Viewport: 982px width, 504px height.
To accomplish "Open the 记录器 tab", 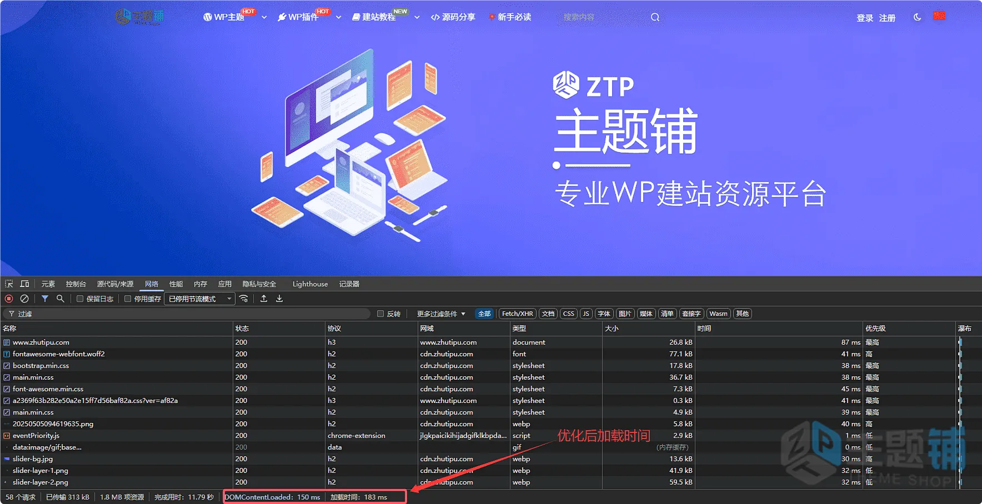I will tap(349, 284).
